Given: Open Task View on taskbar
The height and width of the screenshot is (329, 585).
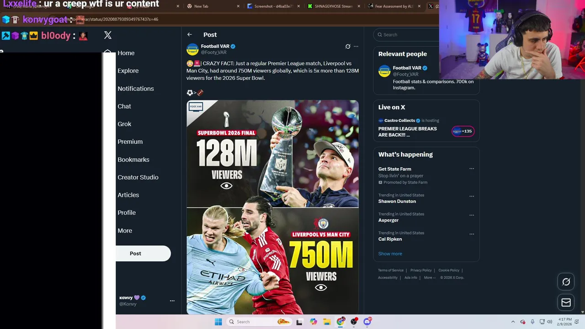Looking at the screenshot, I should pos(299,322).
